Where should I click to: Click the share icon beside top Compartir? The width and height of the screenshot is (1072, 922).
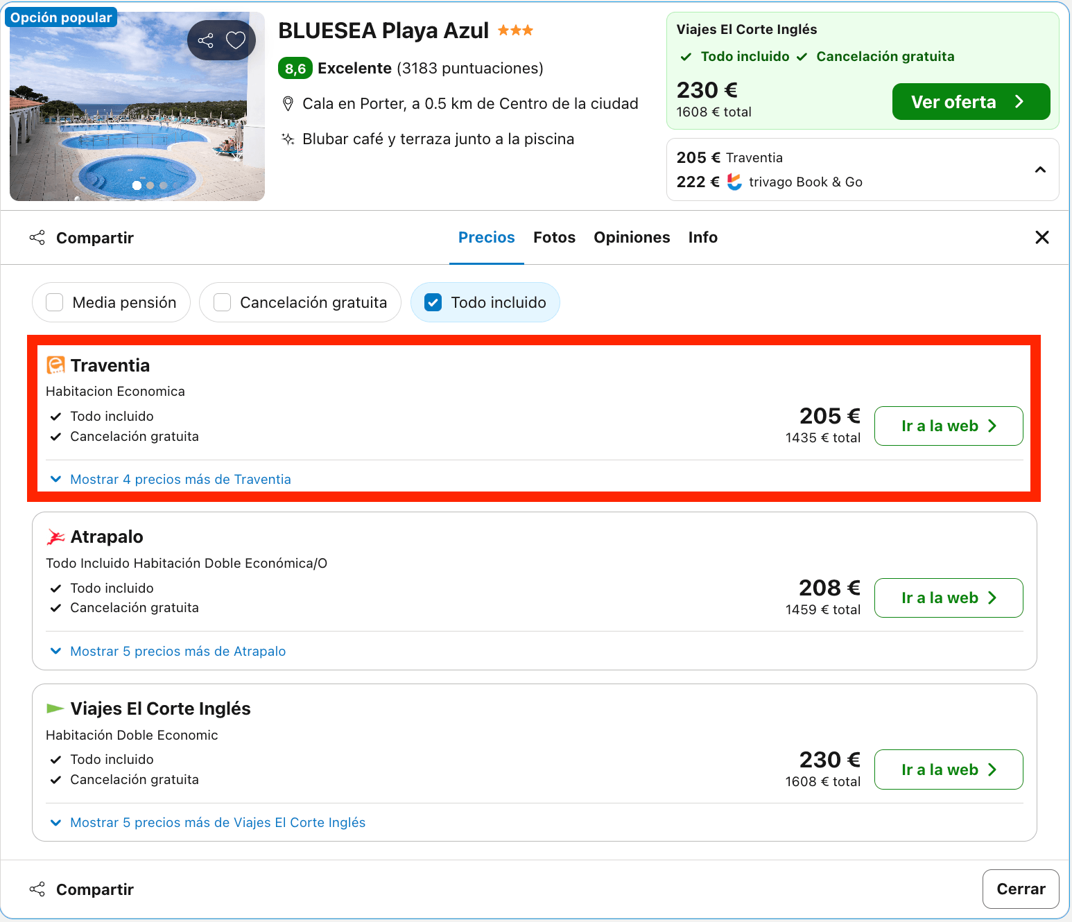(x=37, y=238)
